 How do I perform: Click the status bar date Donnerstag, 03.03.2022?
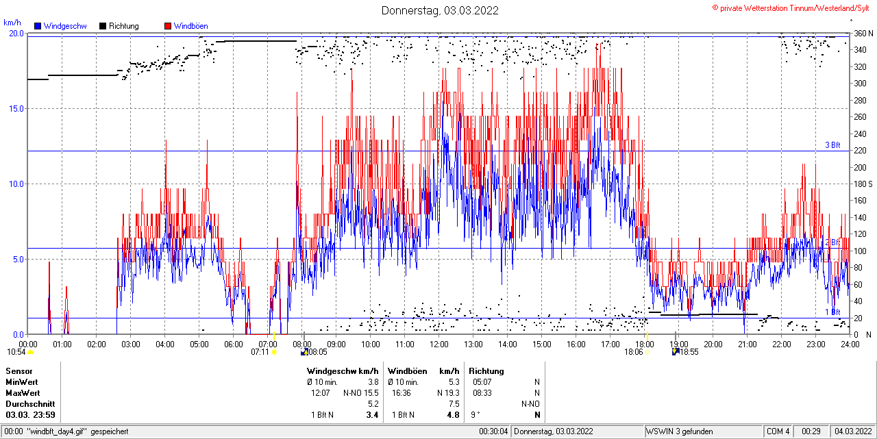click(554, 431)
